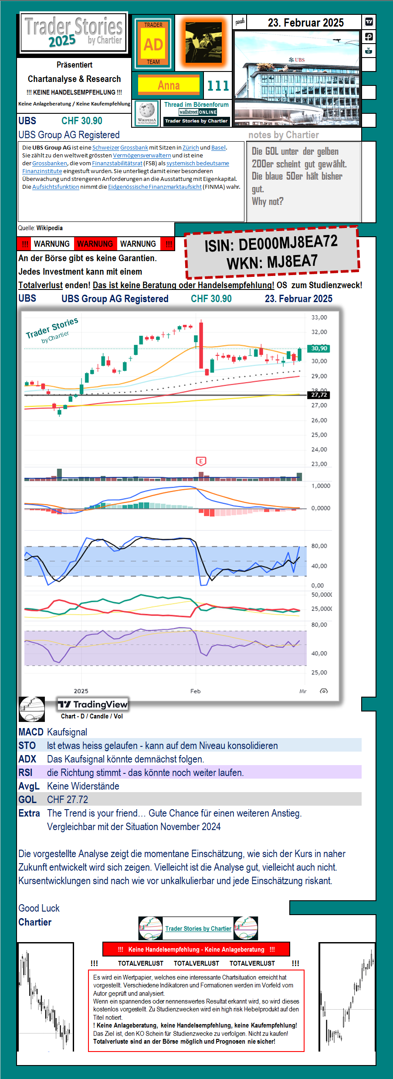Select the green 30,90 price label on the chart
This screenshot has height=1079, width=393.
[x=319, y=348]
